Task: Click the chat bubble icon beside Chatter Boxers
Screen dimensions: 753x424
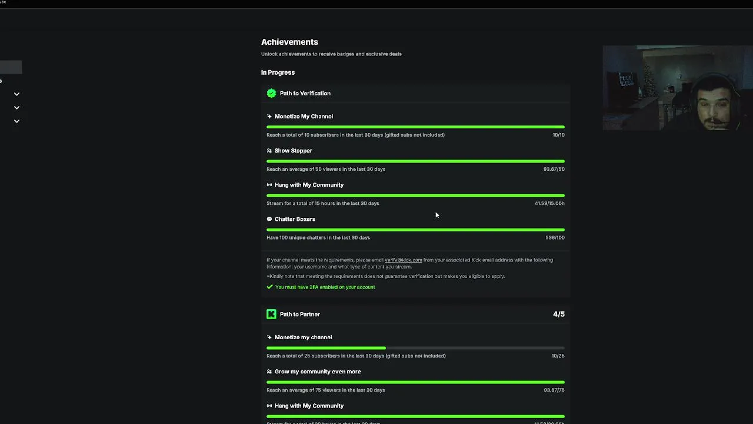Action: point(269,219)
